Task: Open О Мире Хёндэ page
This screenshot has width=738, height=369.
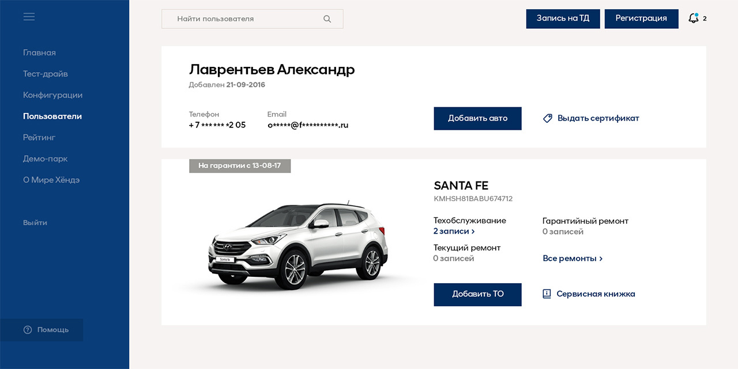Action: point(51,180)
